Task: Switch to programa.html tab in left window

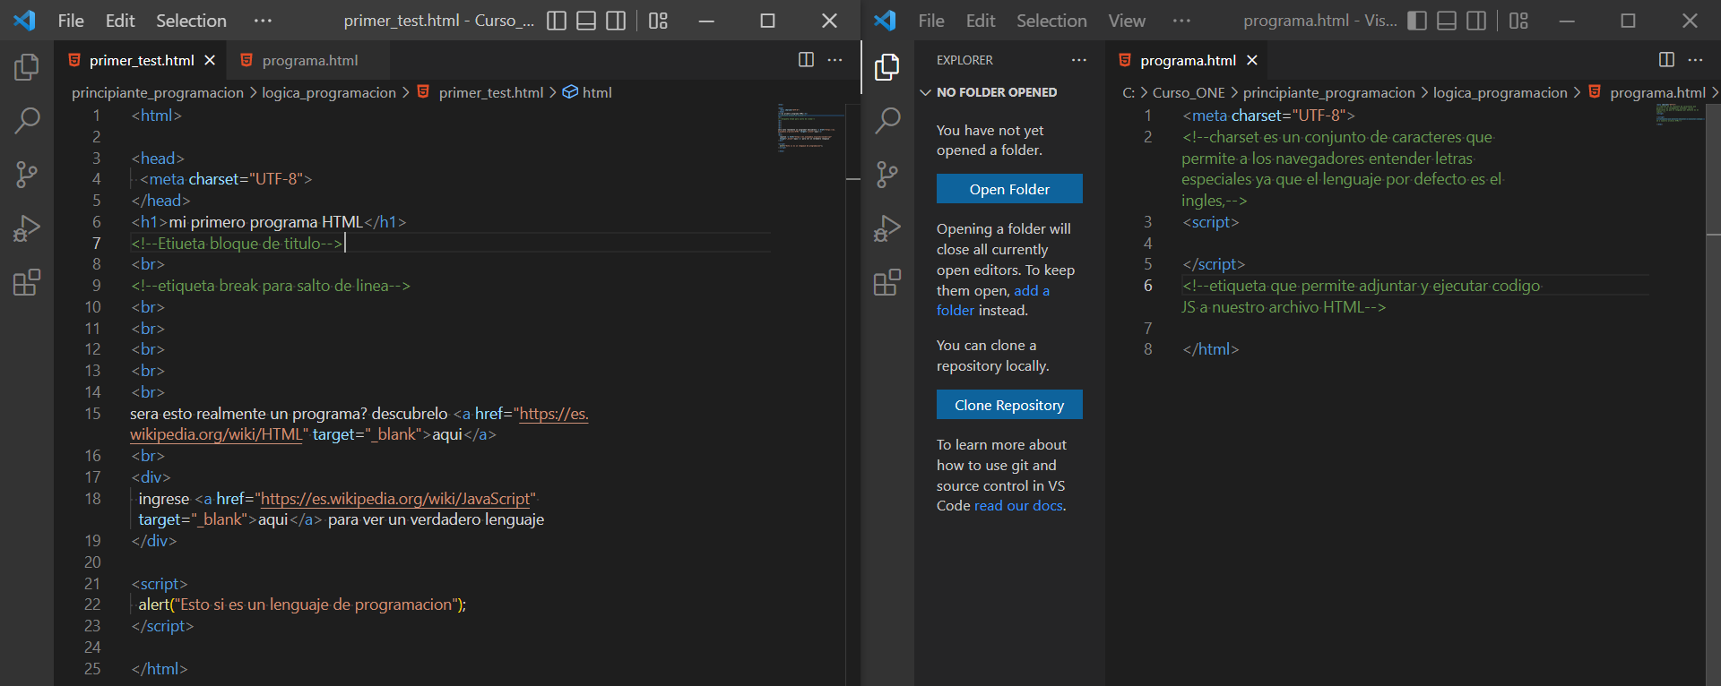Action: tap(309, 60)
